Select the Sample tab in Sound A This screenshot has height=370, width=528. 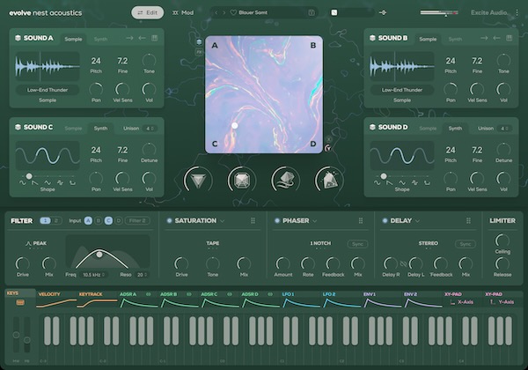click(73, 39)
